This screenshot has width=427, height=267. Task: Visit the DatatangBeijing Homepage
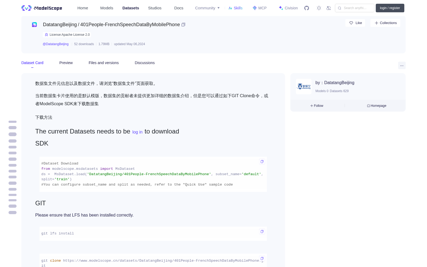tap(377, 106)
